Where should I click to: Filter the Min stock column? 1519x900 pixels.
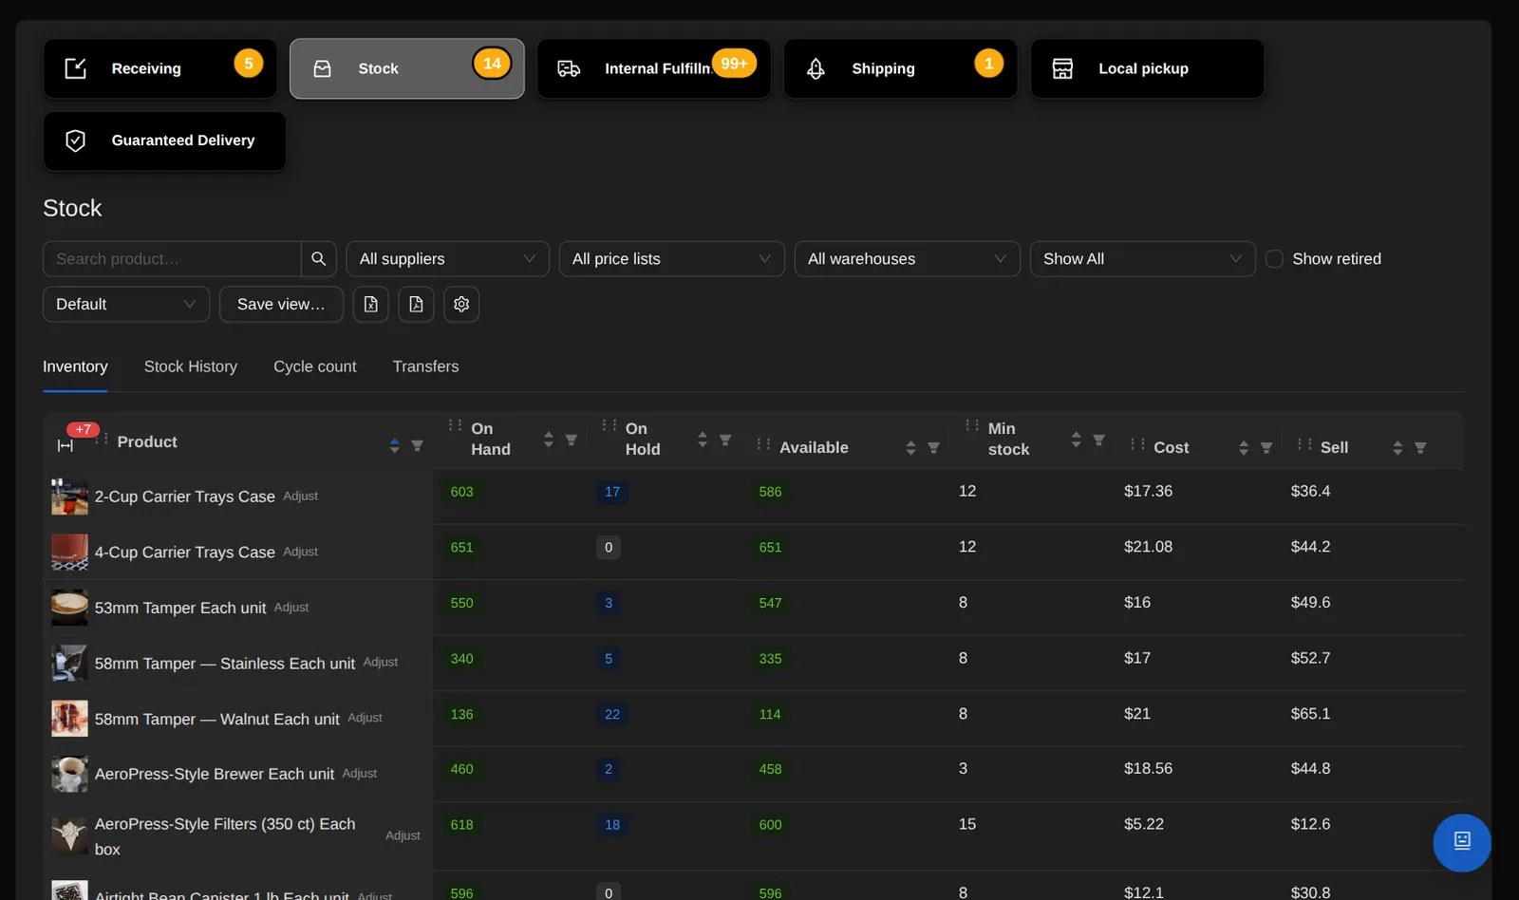[1098, 440]
